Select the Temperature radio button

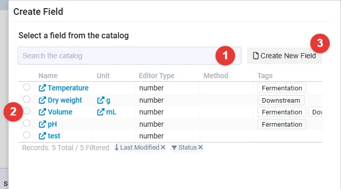27,87
